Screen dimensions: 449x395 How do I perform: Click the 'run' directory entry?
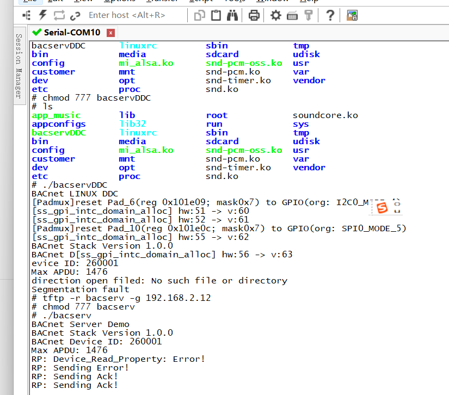(x=214, y=124)
